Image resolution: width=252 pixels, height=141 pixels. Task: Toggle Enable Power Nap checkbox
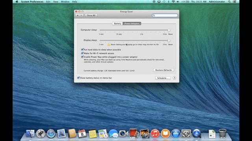coord(82,57)
